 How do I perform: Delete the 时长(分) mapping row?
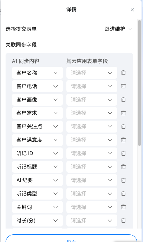[x=123, y=220]
